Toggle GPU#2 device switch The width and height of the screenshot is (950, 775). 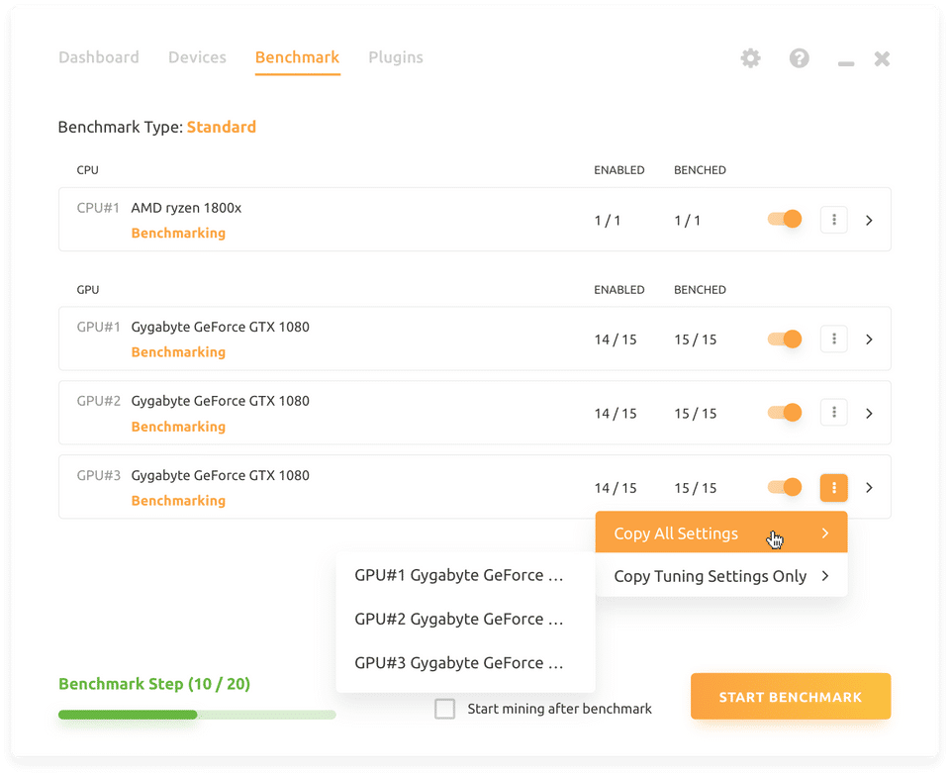coord(785,413)
